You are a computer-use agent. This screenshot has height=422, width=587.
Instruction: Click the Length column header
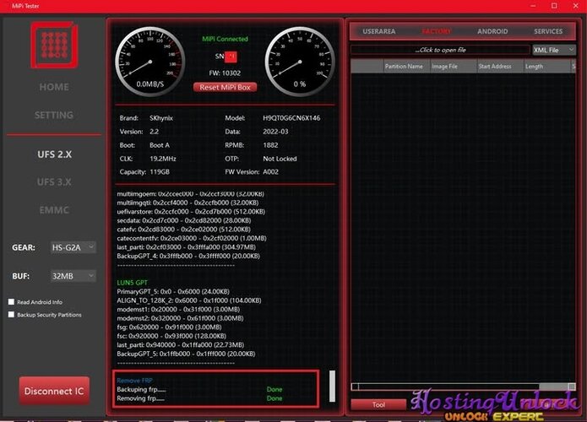coord(546,66)
